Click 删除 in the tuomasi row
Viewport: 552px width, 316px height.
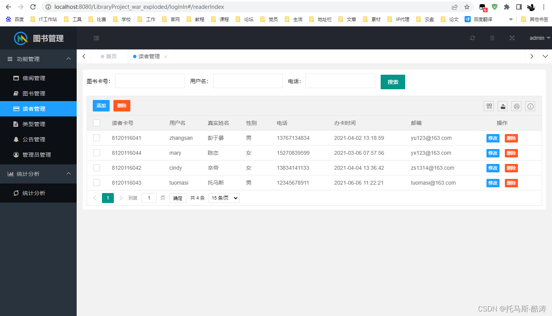(x=511, y=183)
